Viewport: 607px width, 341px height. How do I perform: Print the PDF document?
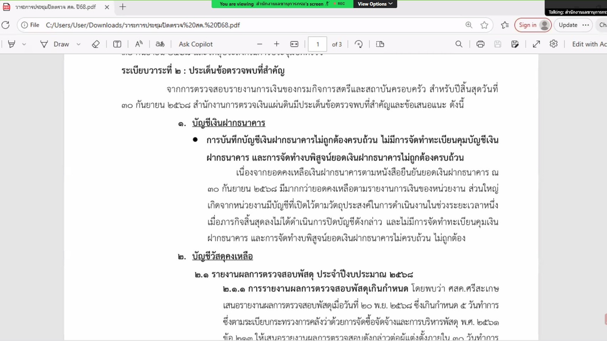[x=480, y=44]
